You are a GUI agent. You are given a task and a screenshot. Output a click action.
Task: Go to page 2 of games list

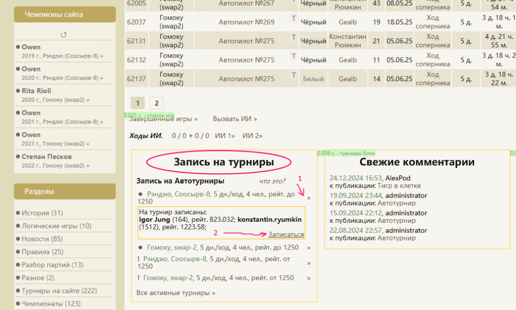156,103
